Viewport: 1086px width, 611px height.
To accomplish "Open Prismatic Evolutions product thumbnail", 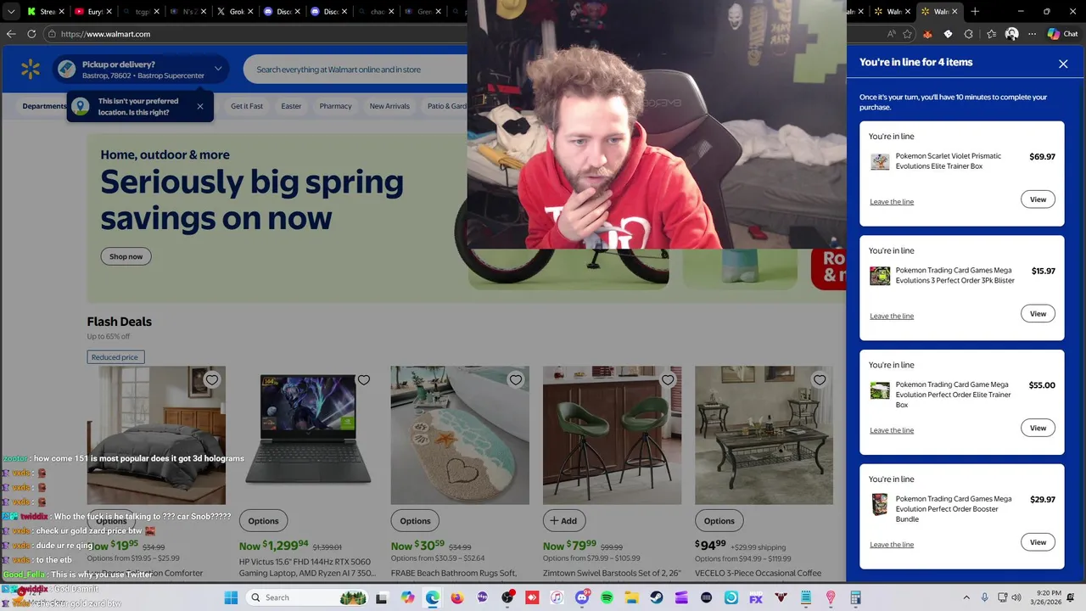I will [x=880, y=161].
